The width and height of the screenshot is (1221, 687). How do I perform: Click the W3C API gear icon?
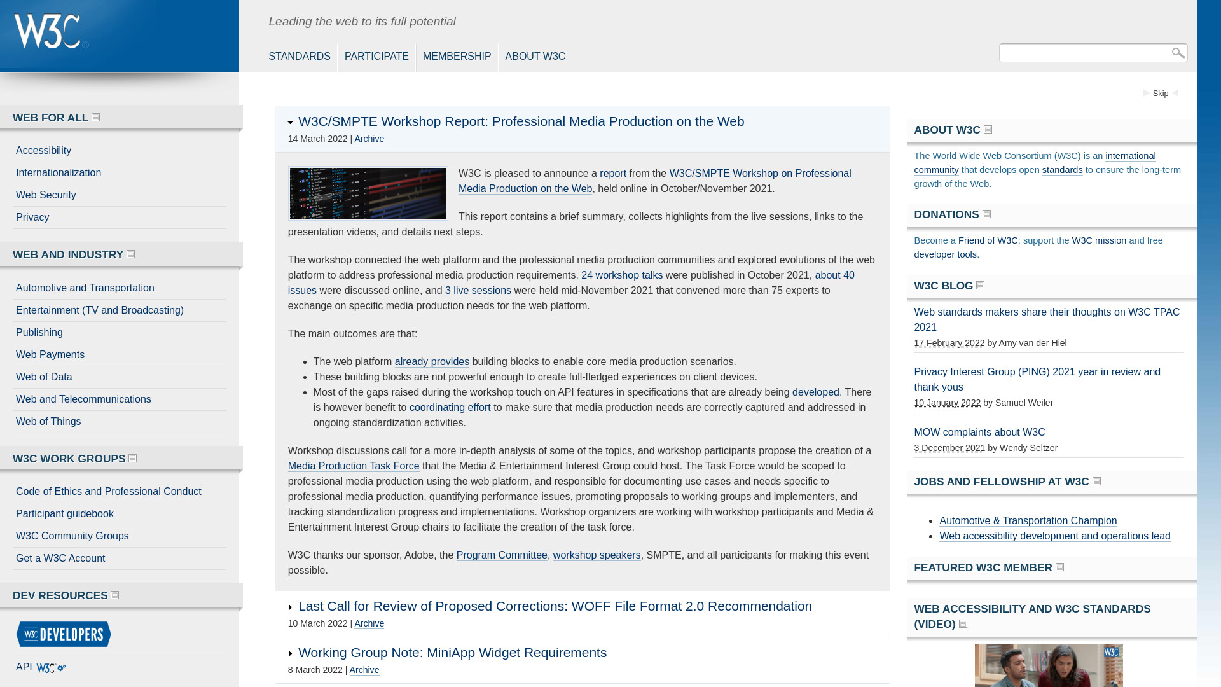coord(51,668)
